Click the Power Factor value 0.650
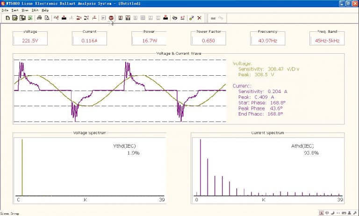This screenshot has height=216, width=359. (208, 41)
